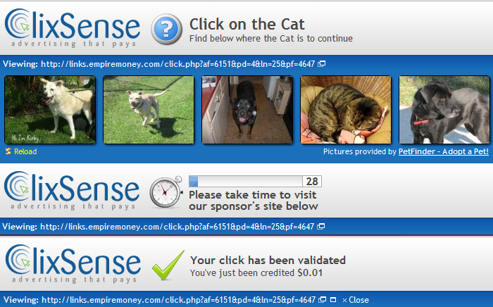Select the white dog named Kirby picture
This screenshot has width=493, height=307.
coord(50,110)
